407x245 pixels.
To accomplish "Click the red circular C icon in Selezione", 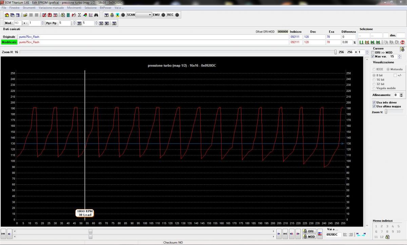I will pos(403,42).
